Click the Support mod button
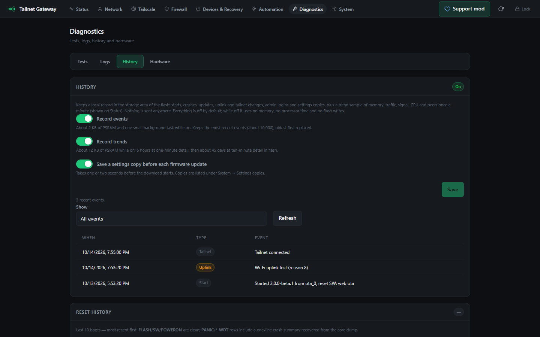 (x=464, y=9)
